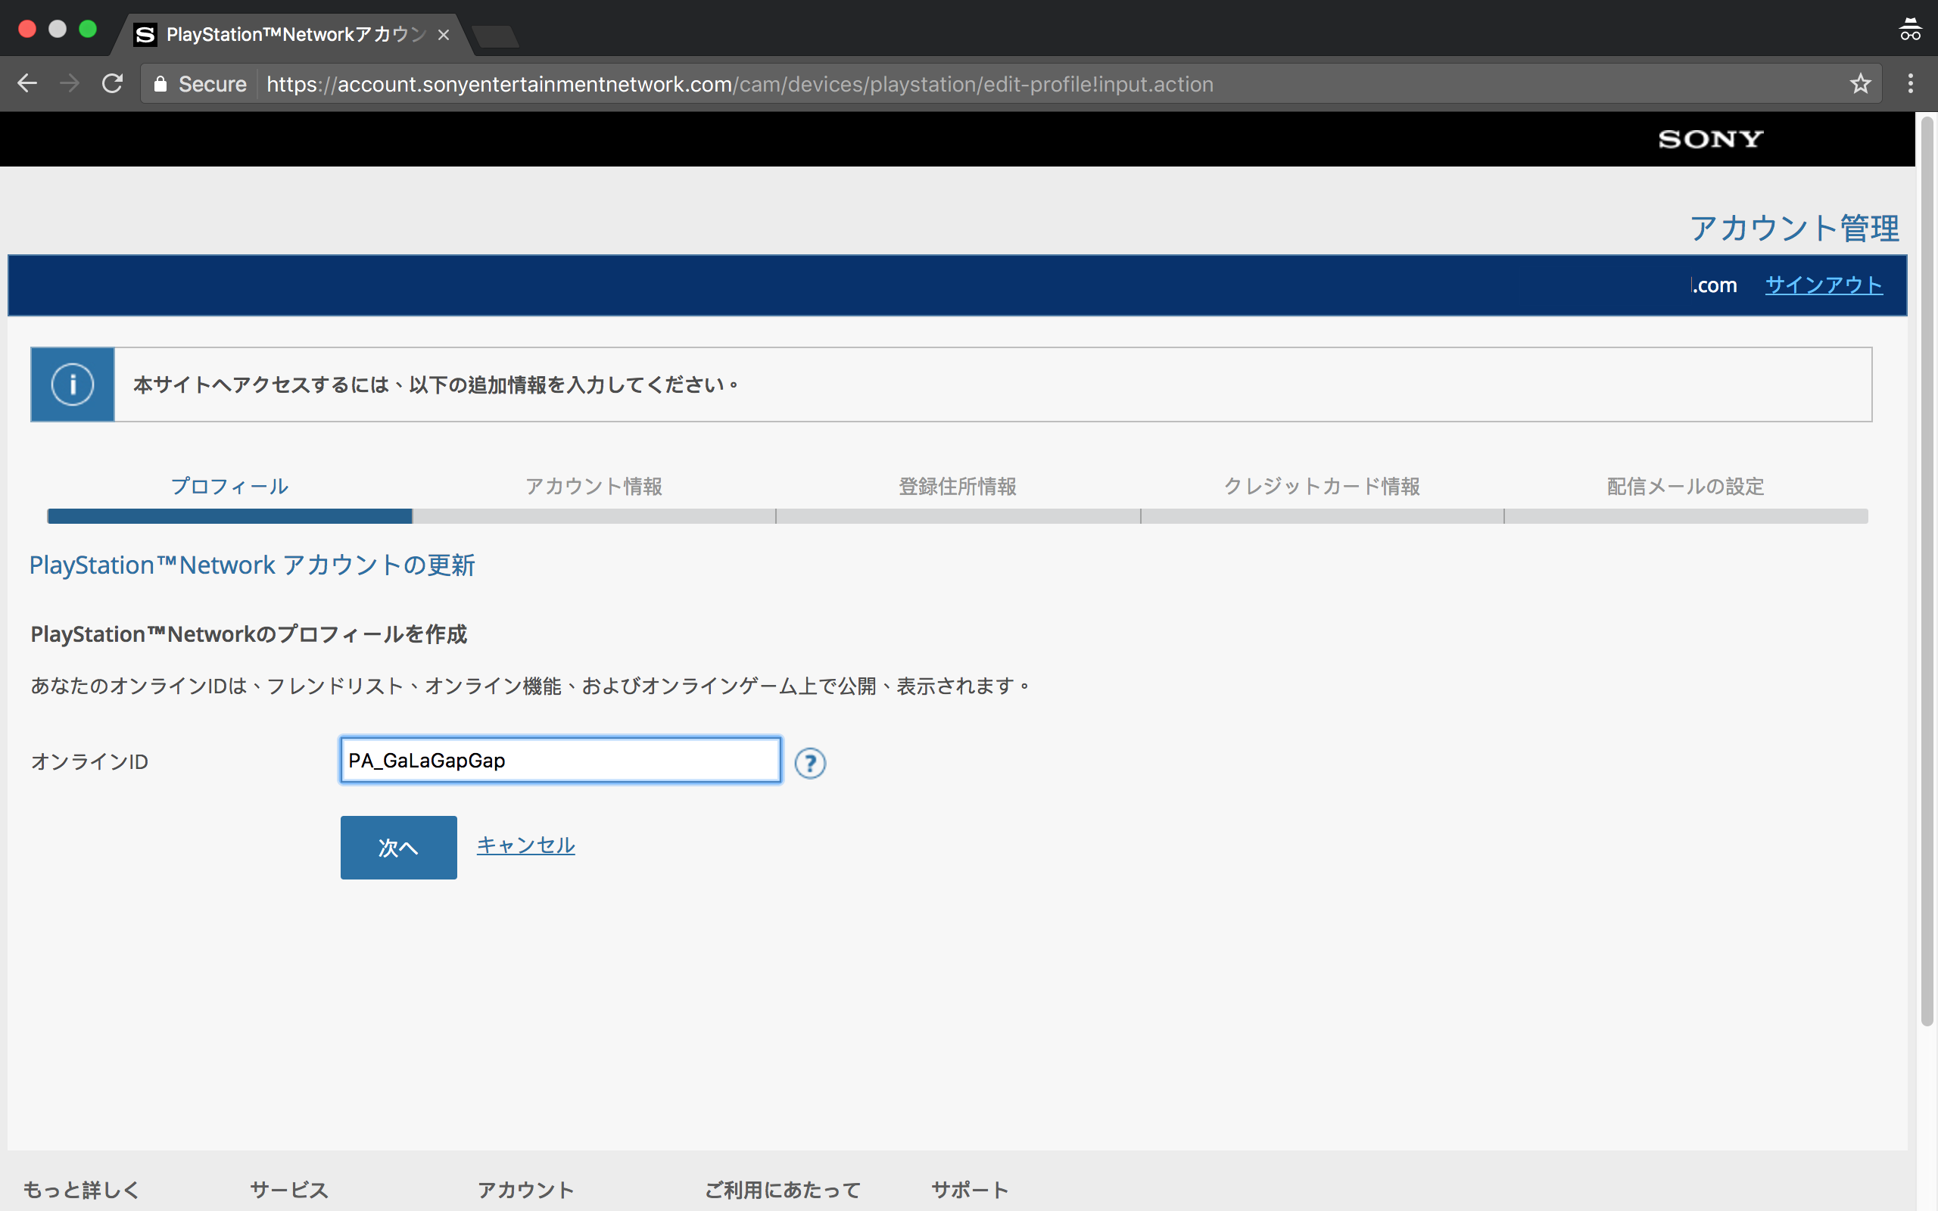
Task: Click the browser forward arrow
Action: pos(70,83)
